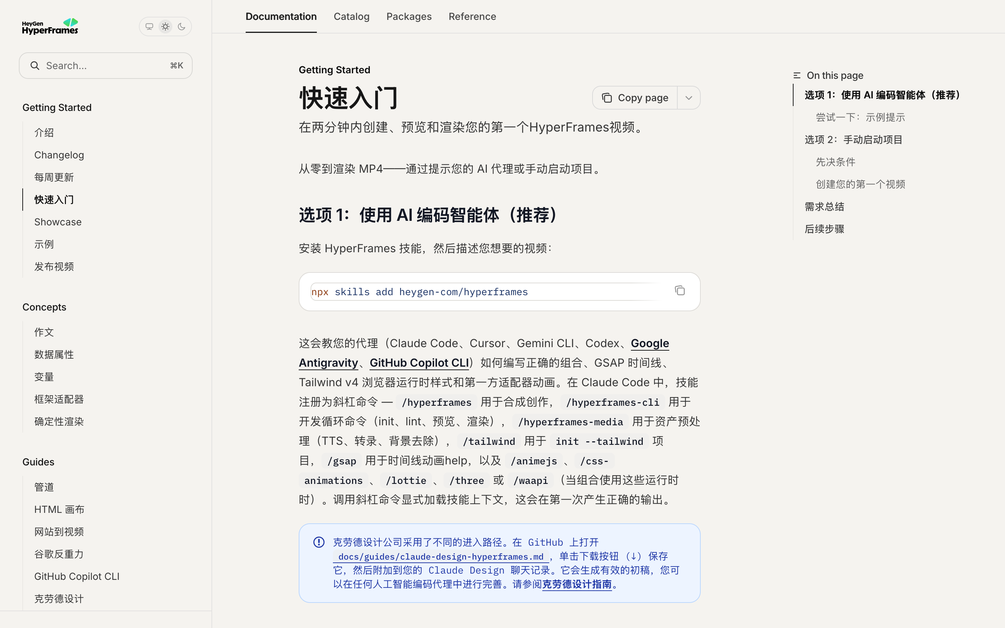Screen dimensions: 1005x628
Task: Expand the Copy page dropdown arrow
Action: [x=688, y=98]
